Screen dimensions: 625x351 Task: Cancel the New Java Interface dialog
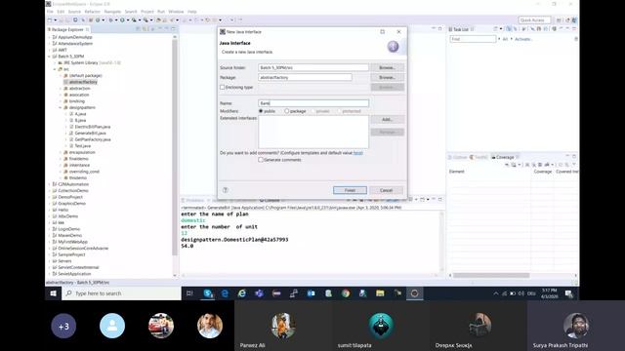[x=386, y=190]
